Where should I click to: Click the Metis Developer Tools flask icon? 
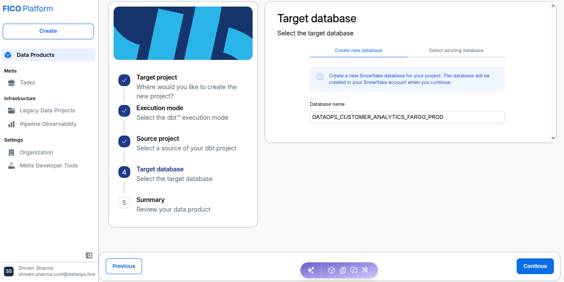pyautogui.click(x=11, y=166)
